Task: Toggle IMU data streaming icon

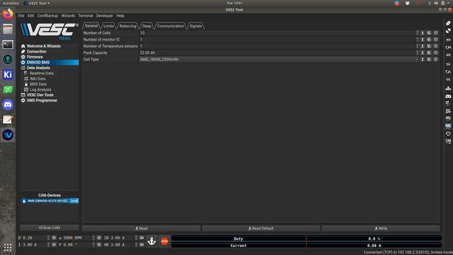Action: [x=448, y=118]
